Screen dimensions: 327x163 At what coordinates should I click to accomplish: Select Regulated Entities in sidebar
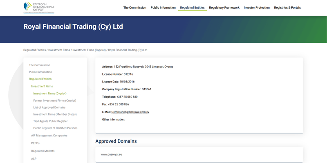tap(40, 79)
